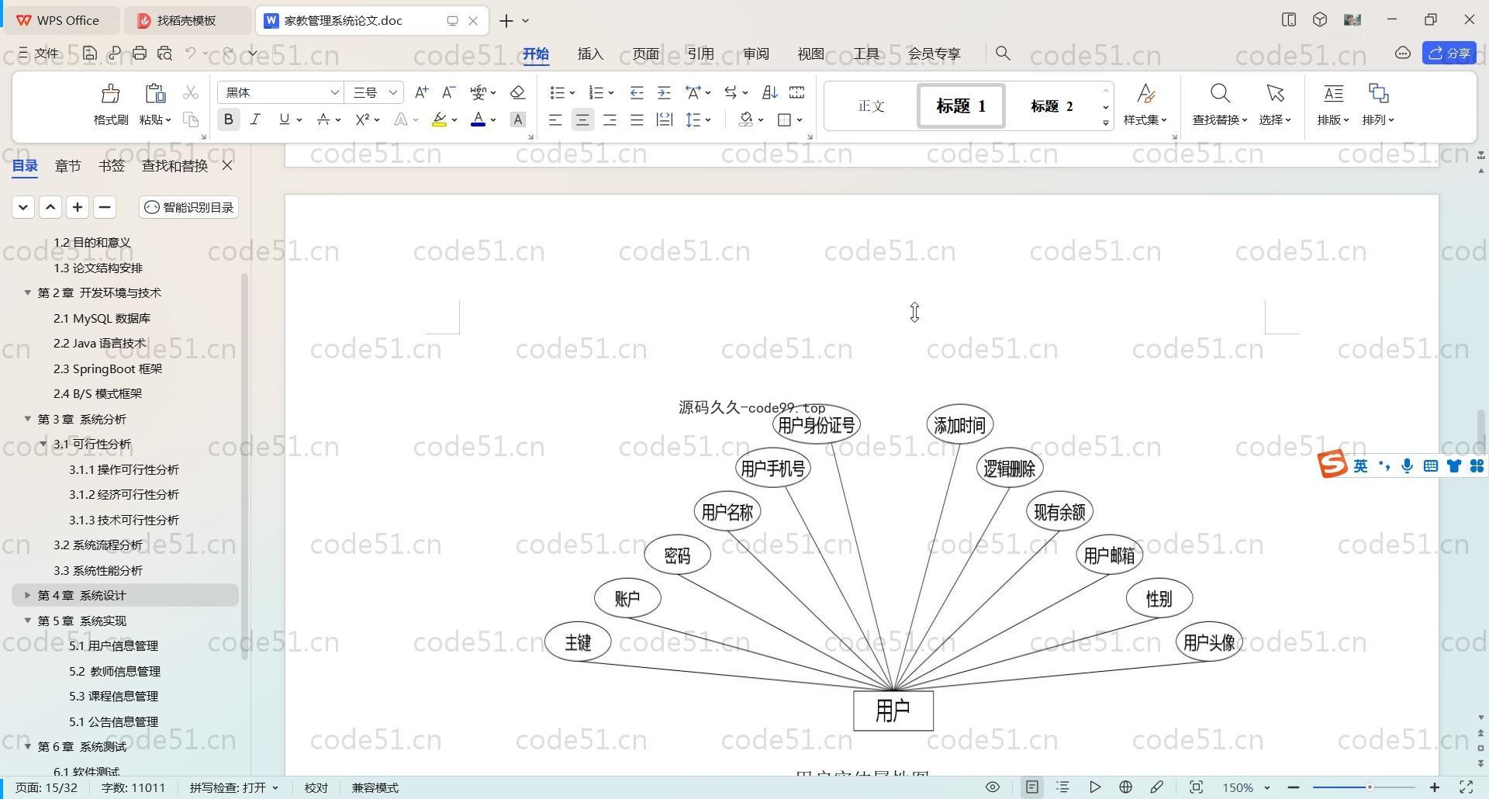Image resolution: width=1489 pixels, height=799 pixels.
Task: Open the 审阅 ribbon tab
Action: (755, 54)
